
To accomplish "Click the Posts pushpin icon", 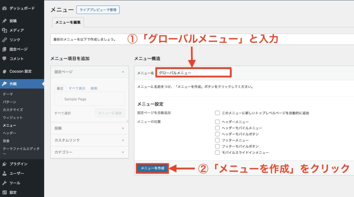I will pyautogui.click(x=4, y=21).
